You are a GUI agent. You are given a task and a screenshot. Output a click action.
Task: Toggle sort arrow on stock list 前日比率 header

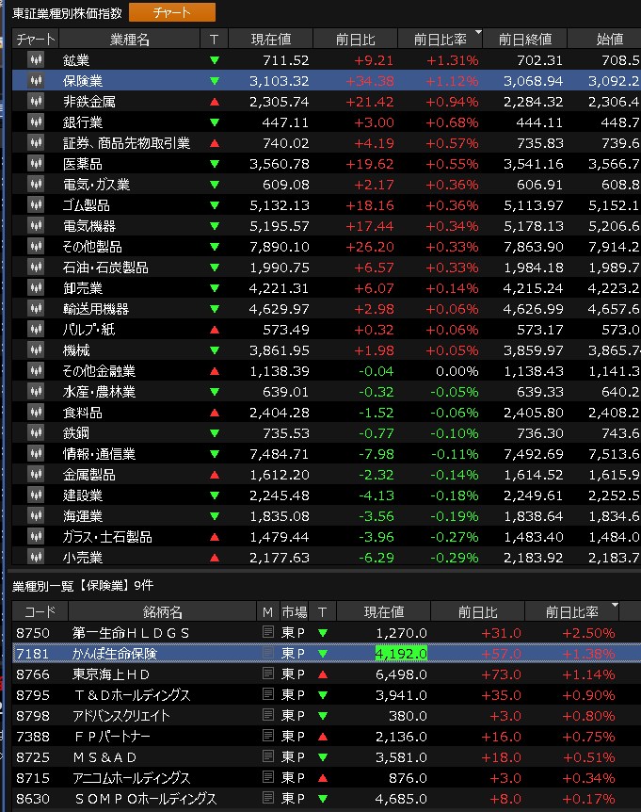click(615, 605)
